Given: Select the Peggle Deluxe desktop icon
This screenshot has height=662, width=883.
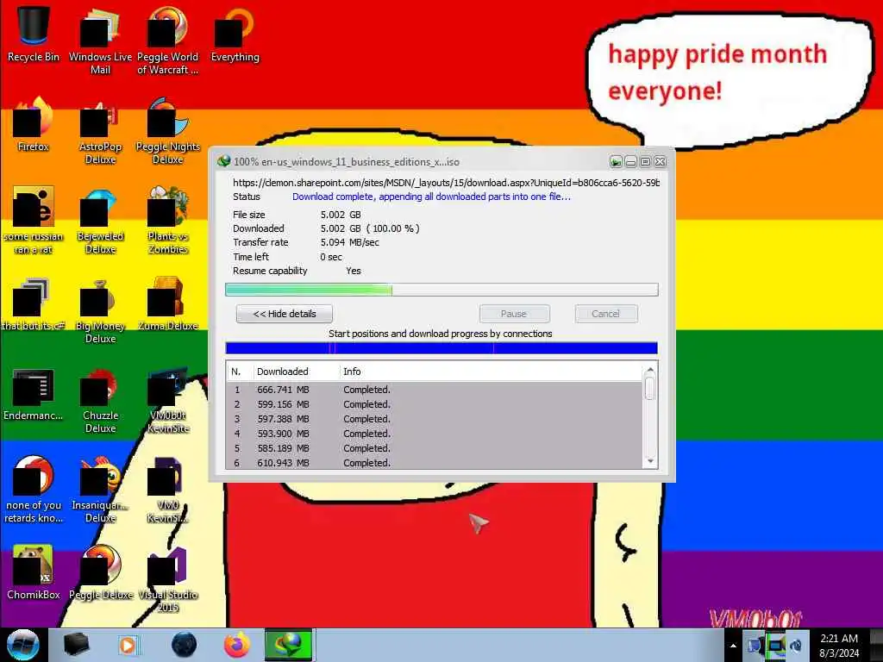Looking at the screenshot, I should pos(100,572).
